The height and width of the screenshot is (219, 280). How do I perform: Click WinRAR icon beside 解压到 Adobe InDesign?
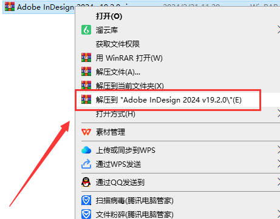tap(86, 99)
